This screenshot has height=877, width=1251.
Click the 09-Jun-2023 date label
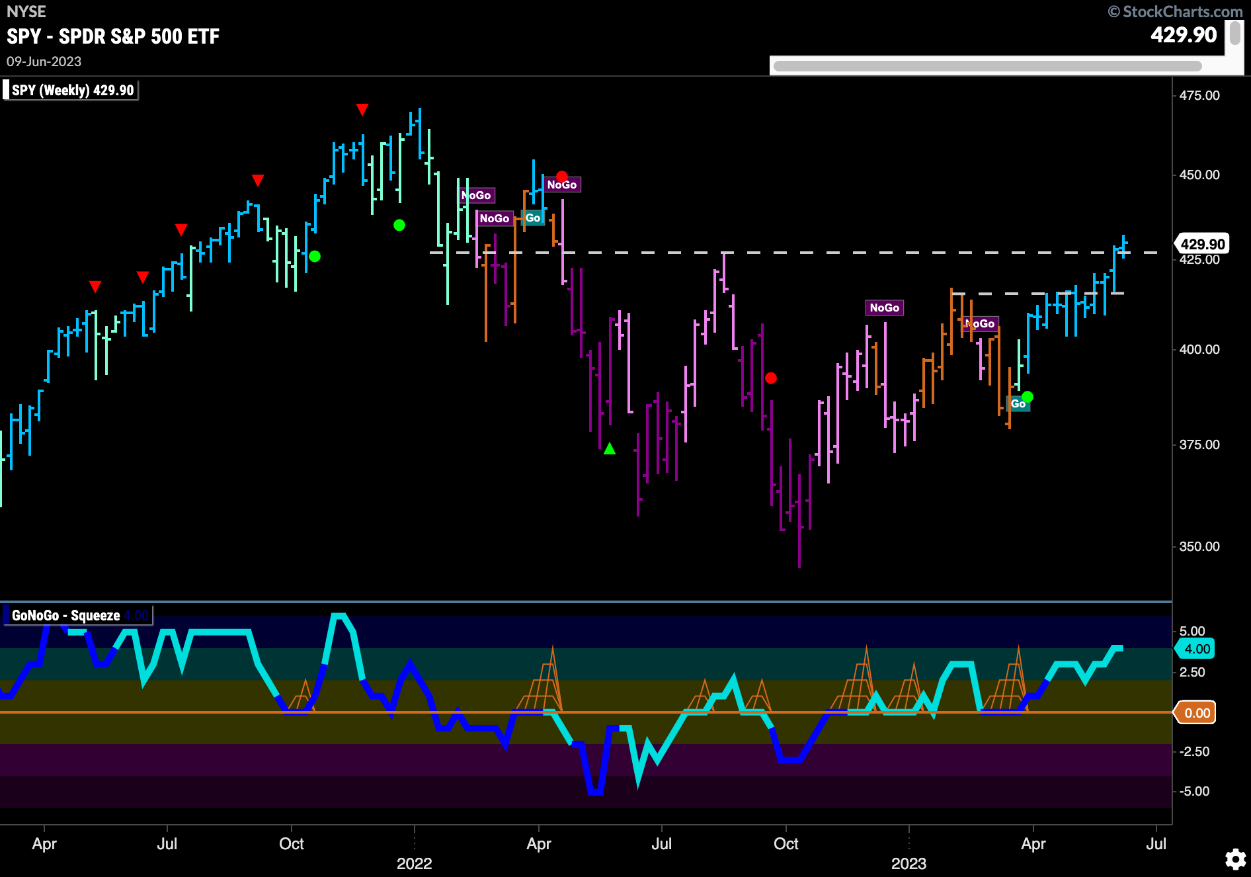44,62
